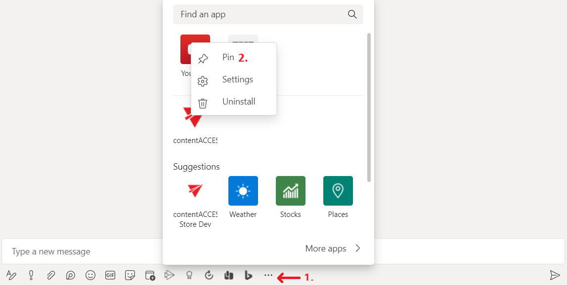Viewport: 567px width, 285px height.
Task: Click the Send message arrow
Action: (555, 275)
